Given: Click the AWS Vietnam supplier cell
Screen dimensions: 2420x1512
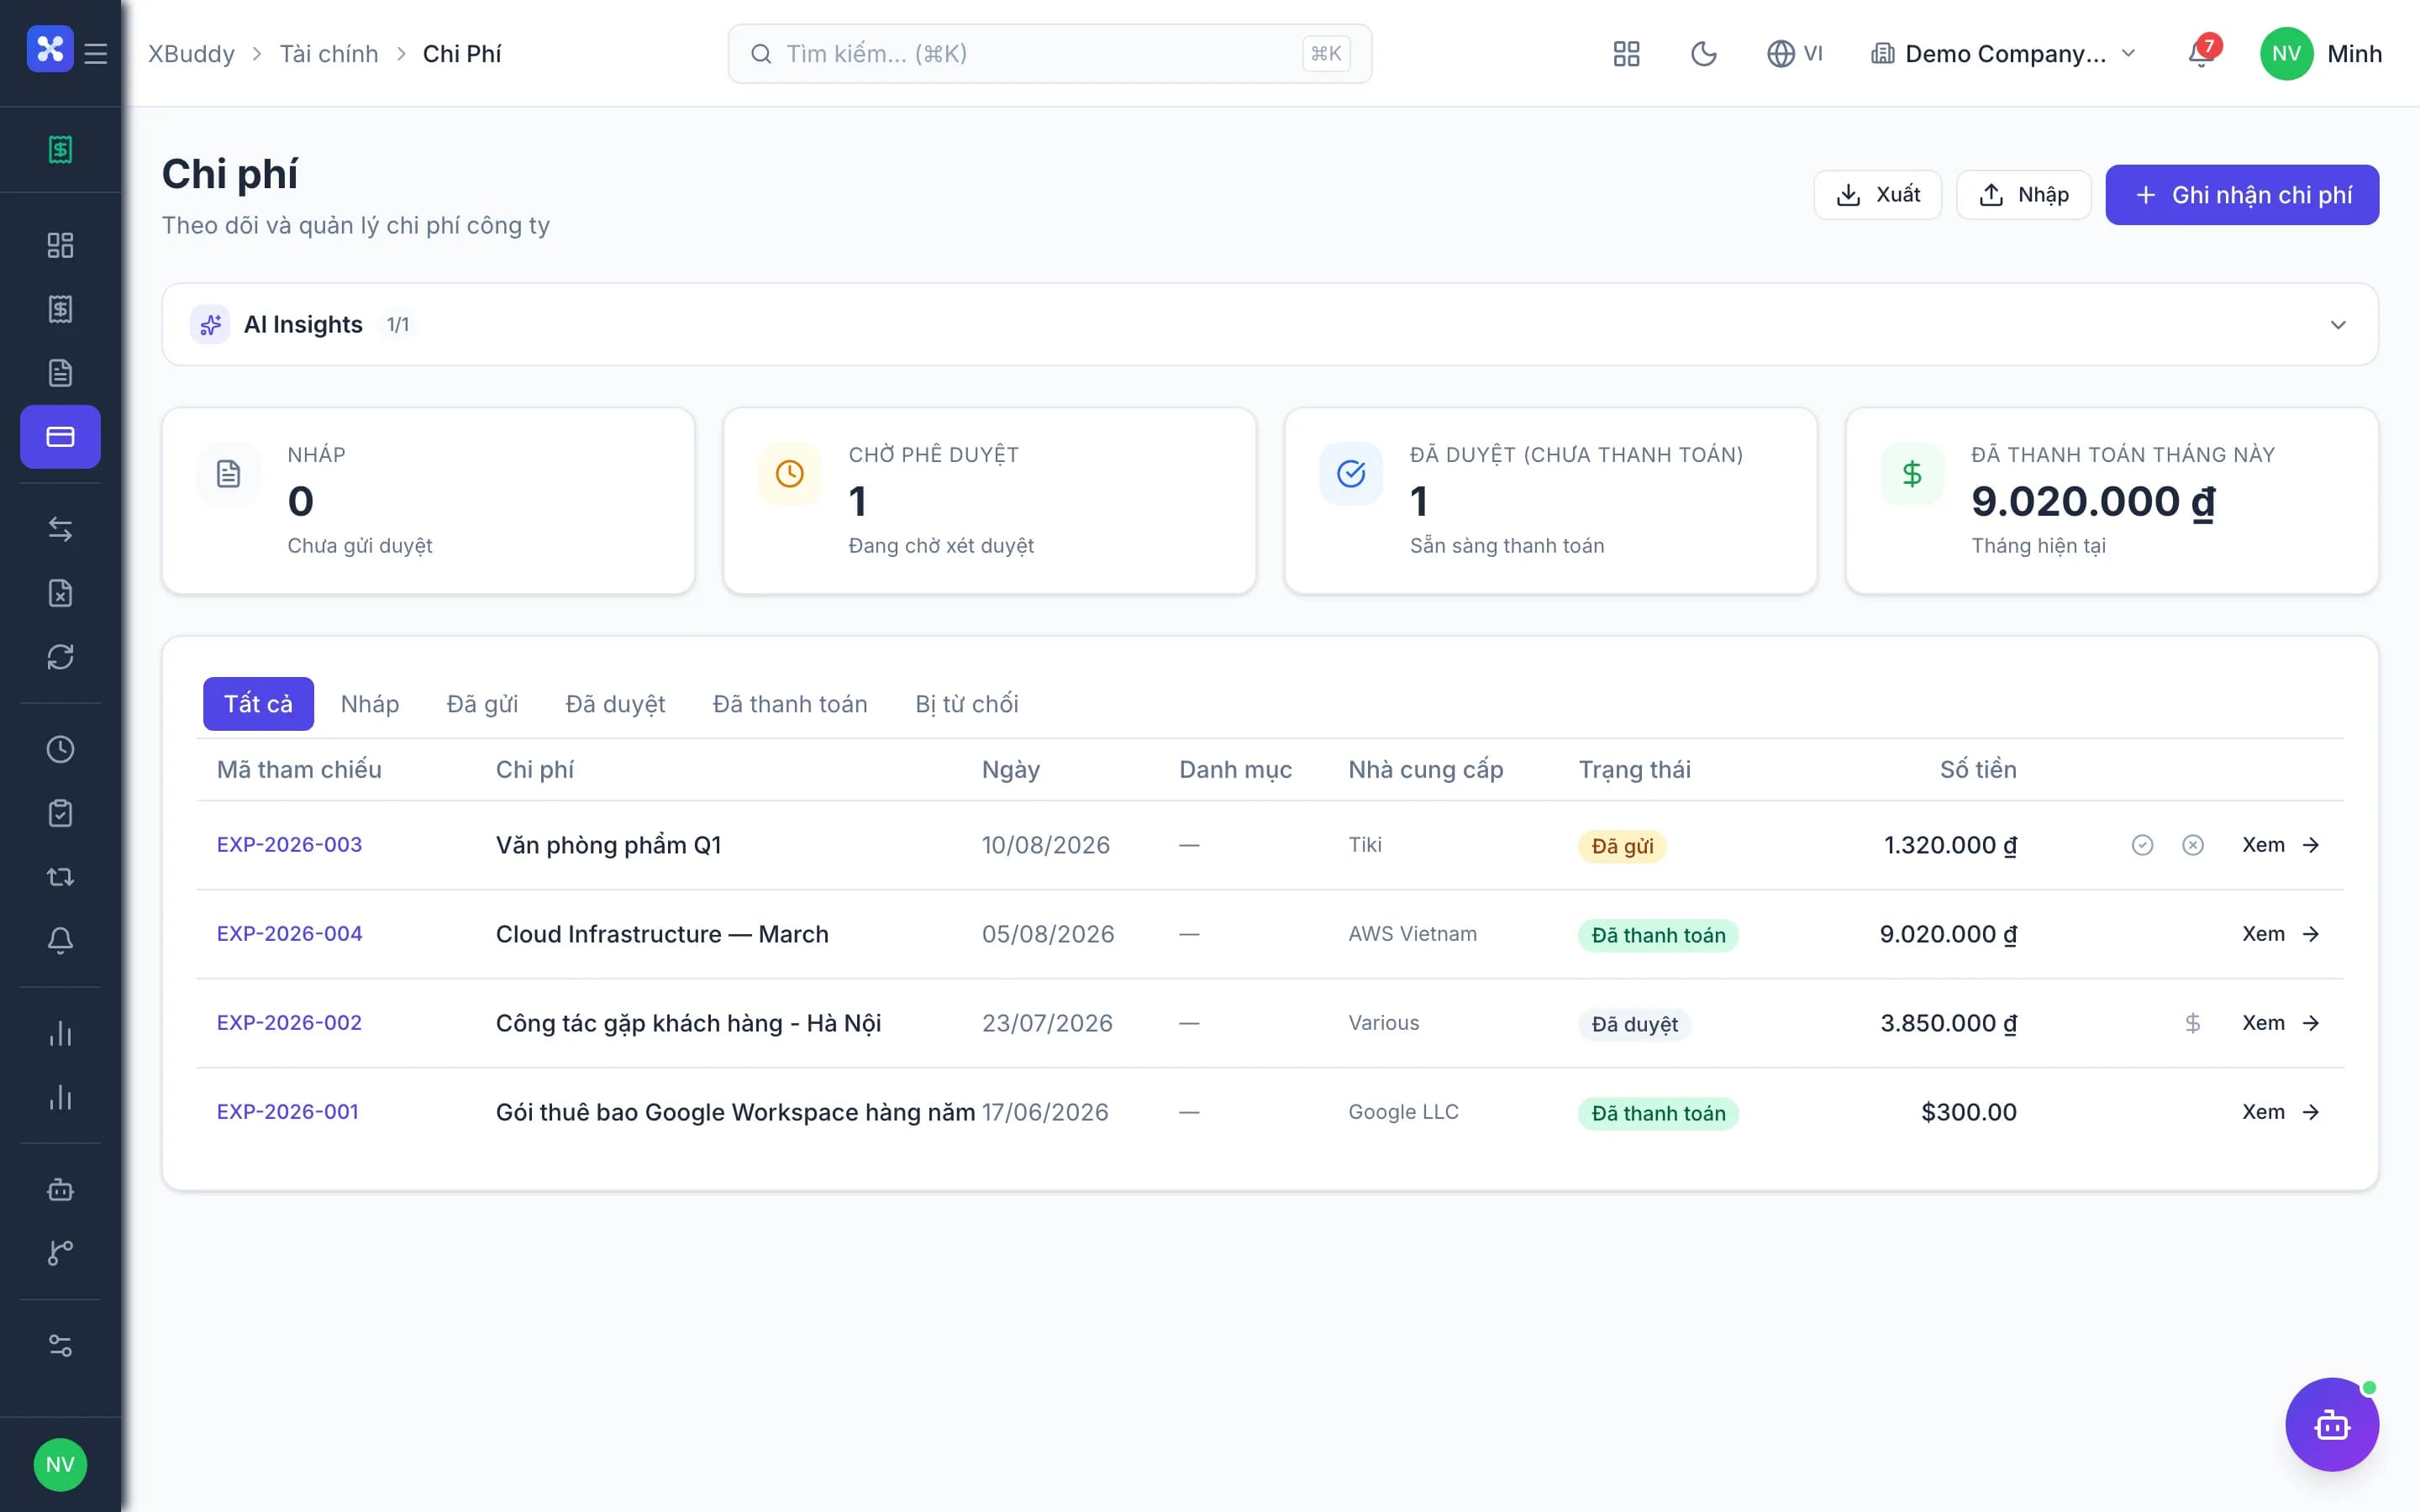Looking at the screenshot, I should coord(1412,933).
